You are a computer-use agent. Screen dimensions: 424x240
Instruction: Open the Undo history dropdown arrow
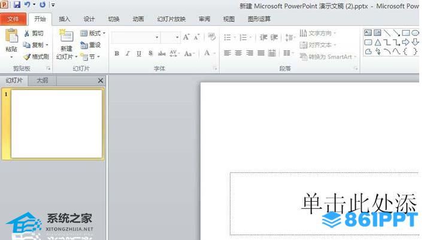pos(34,4)
